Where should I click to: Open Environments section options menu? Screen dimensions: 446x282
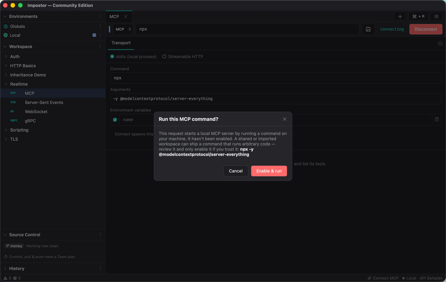coord(100,16)
